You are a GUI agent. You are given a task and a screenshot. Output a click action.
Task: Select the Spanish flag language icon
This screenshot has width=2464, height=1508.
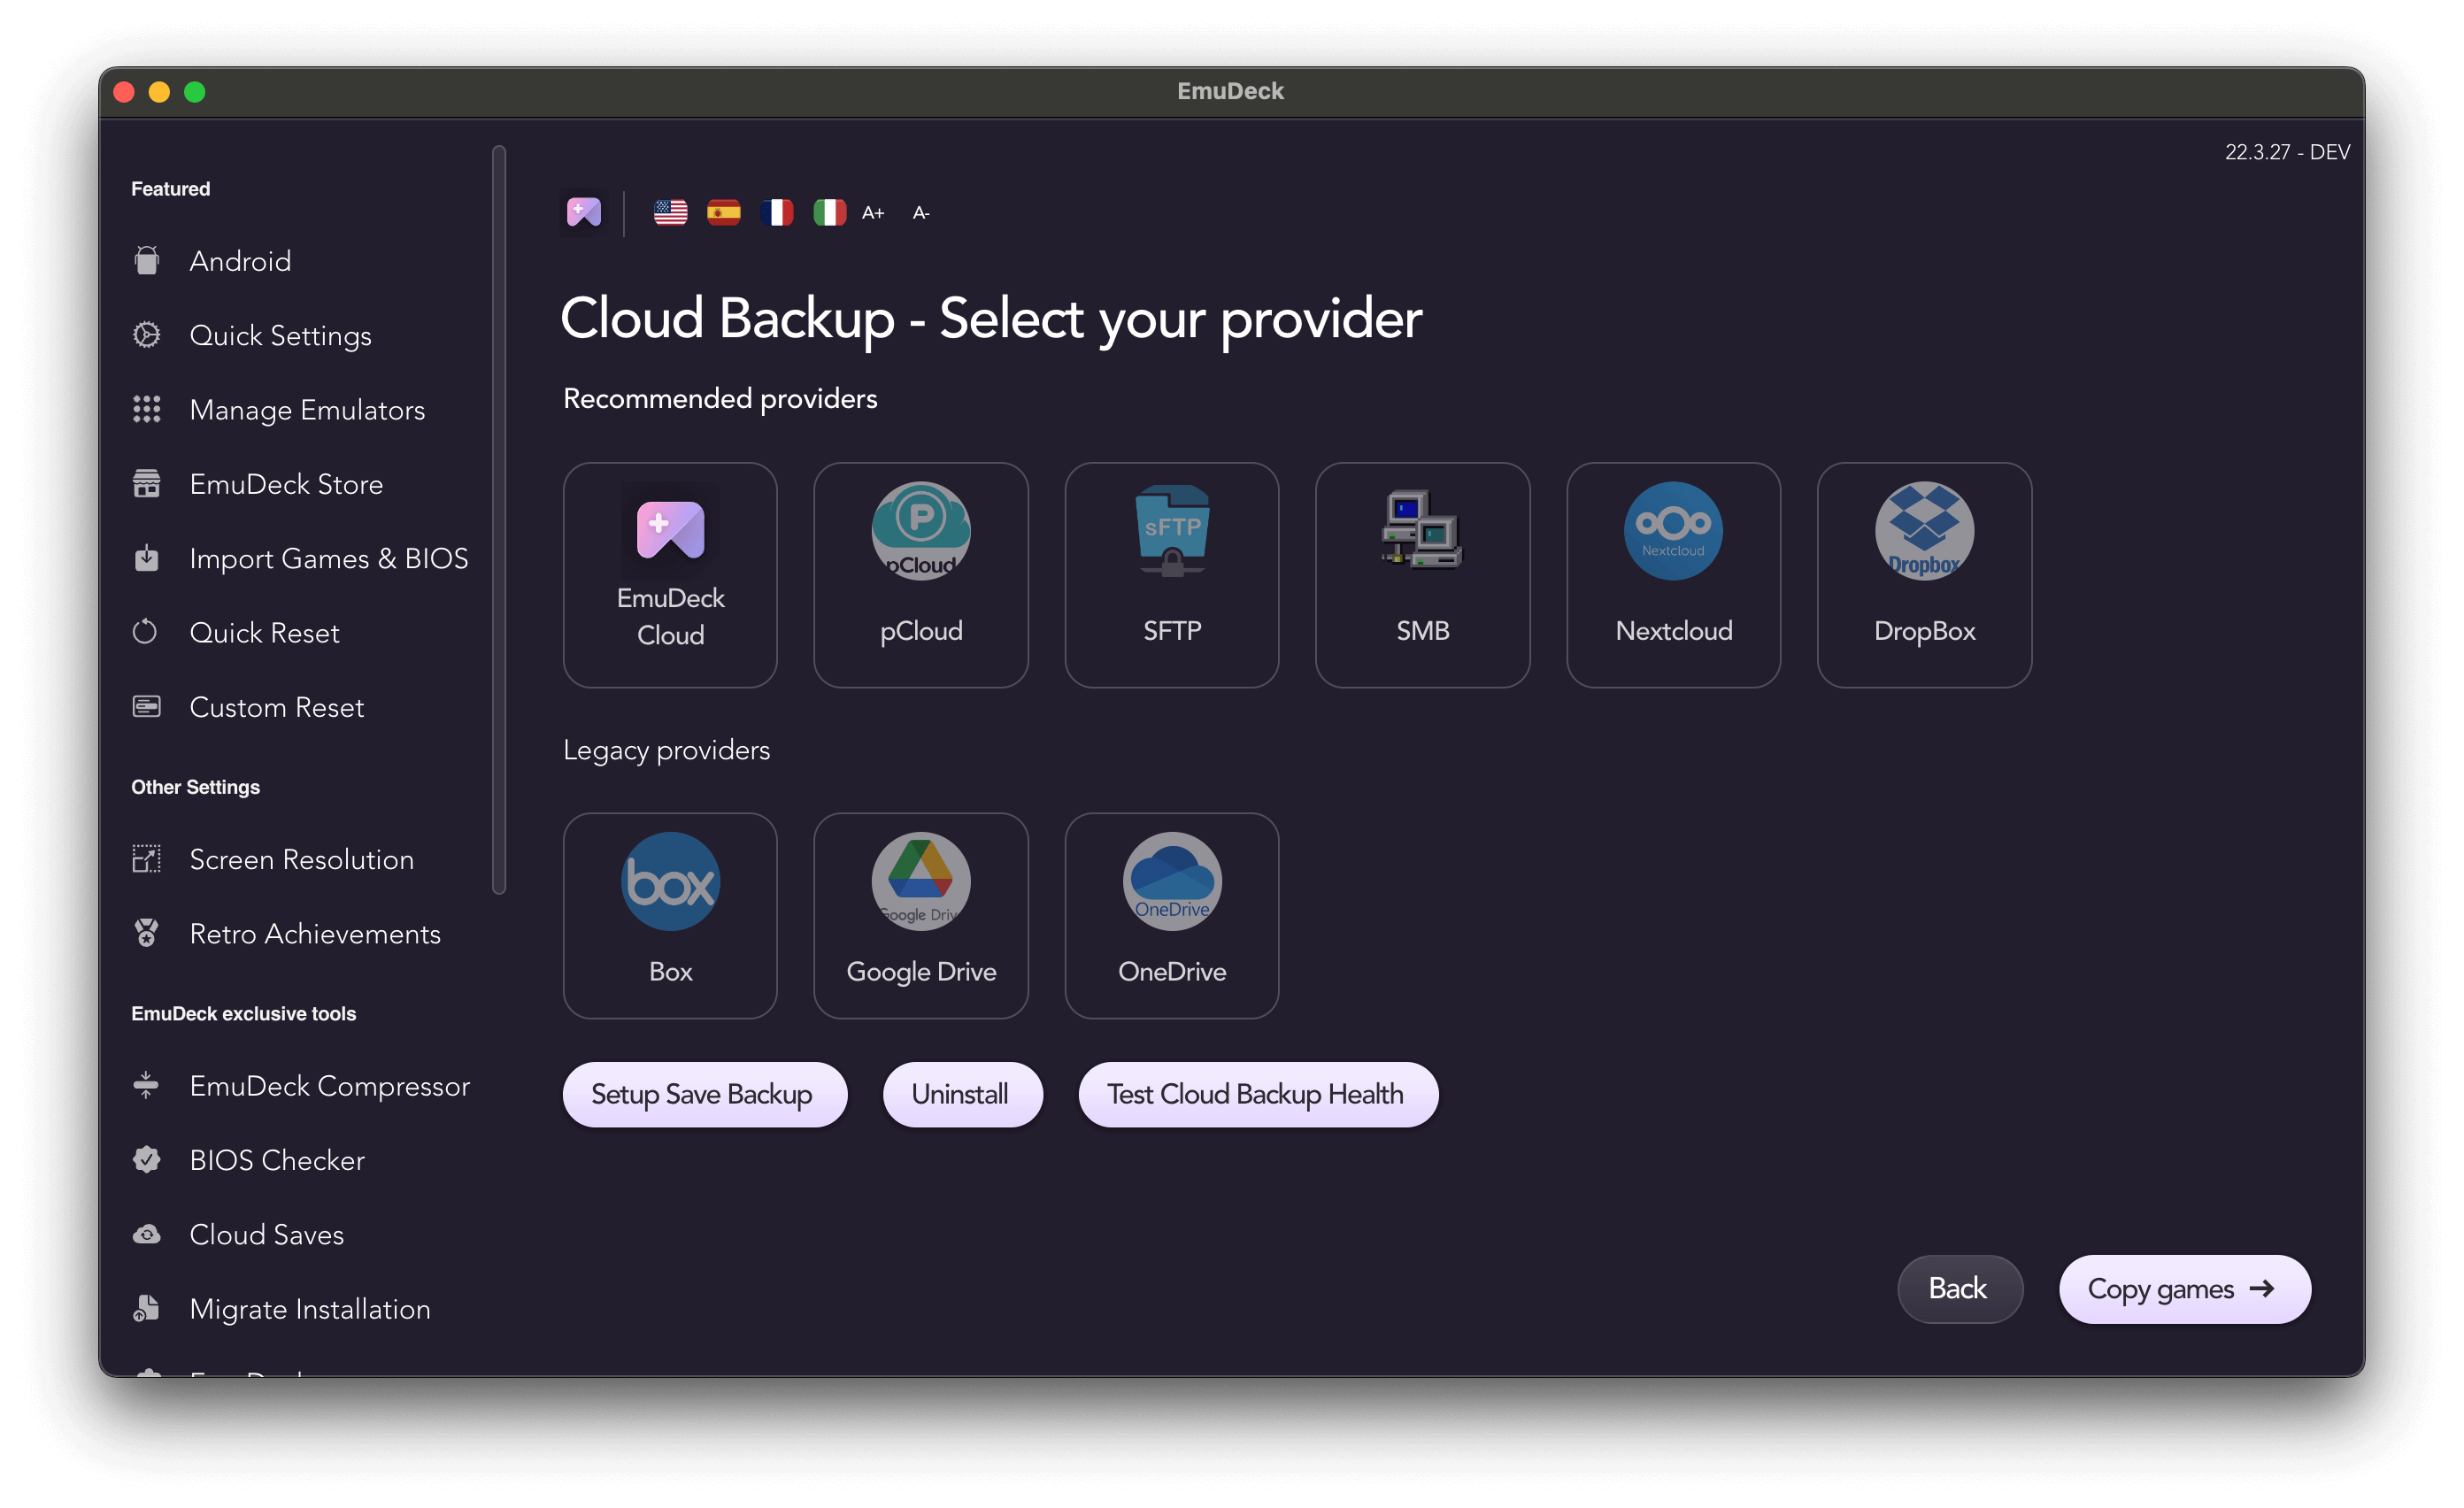[723, 212]
